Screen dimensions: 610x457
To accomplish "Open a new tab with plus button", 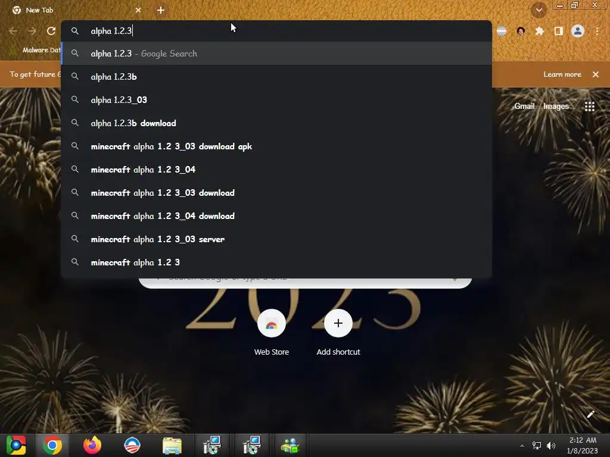I will (x=161, y=10).
